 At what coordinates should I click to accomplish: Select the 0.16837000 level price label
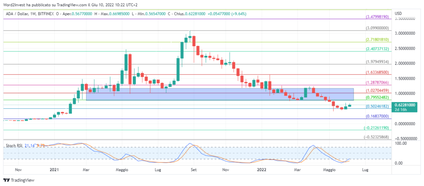(x=377, y=117)
